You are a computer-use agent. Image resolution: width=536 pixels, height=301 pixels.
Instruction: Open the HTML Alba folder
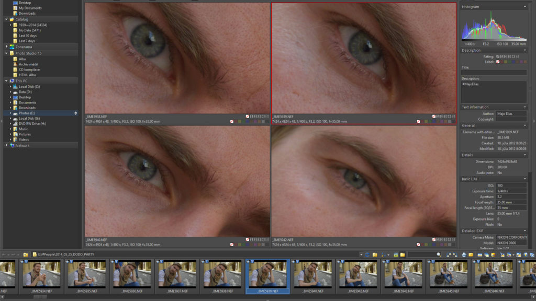tap(27, 75)
